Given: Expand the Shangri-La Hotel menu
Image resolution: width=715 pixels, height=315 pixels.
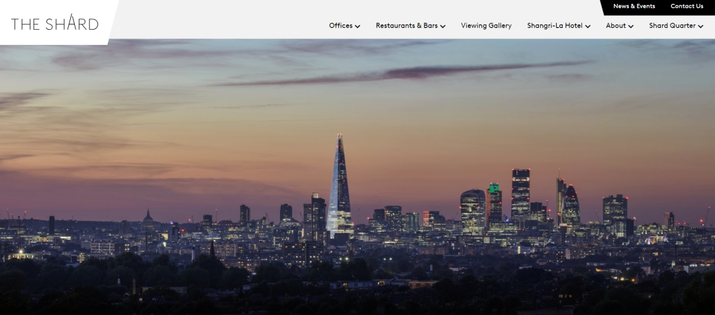Looking at the screenshot, I should click(x=559, y=26).
